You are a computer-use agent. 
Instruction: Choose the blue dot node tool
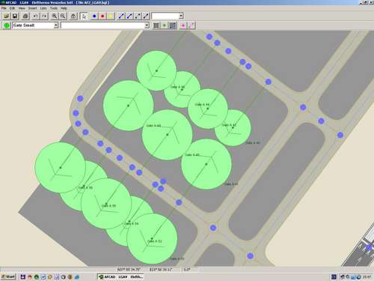tap(94, 16)
